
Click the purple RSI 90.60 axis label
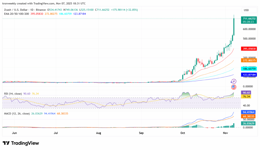pos(246,93)
